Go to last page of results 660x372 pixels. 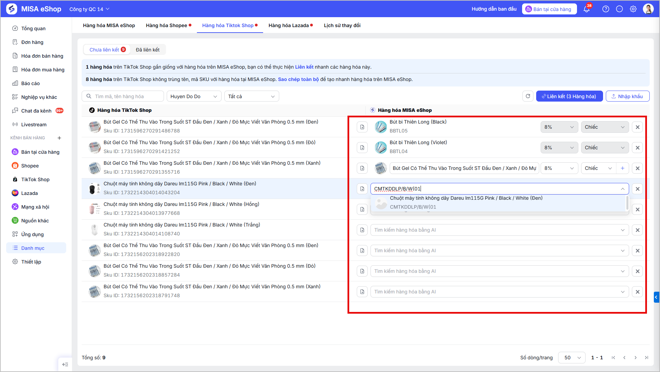647,358
